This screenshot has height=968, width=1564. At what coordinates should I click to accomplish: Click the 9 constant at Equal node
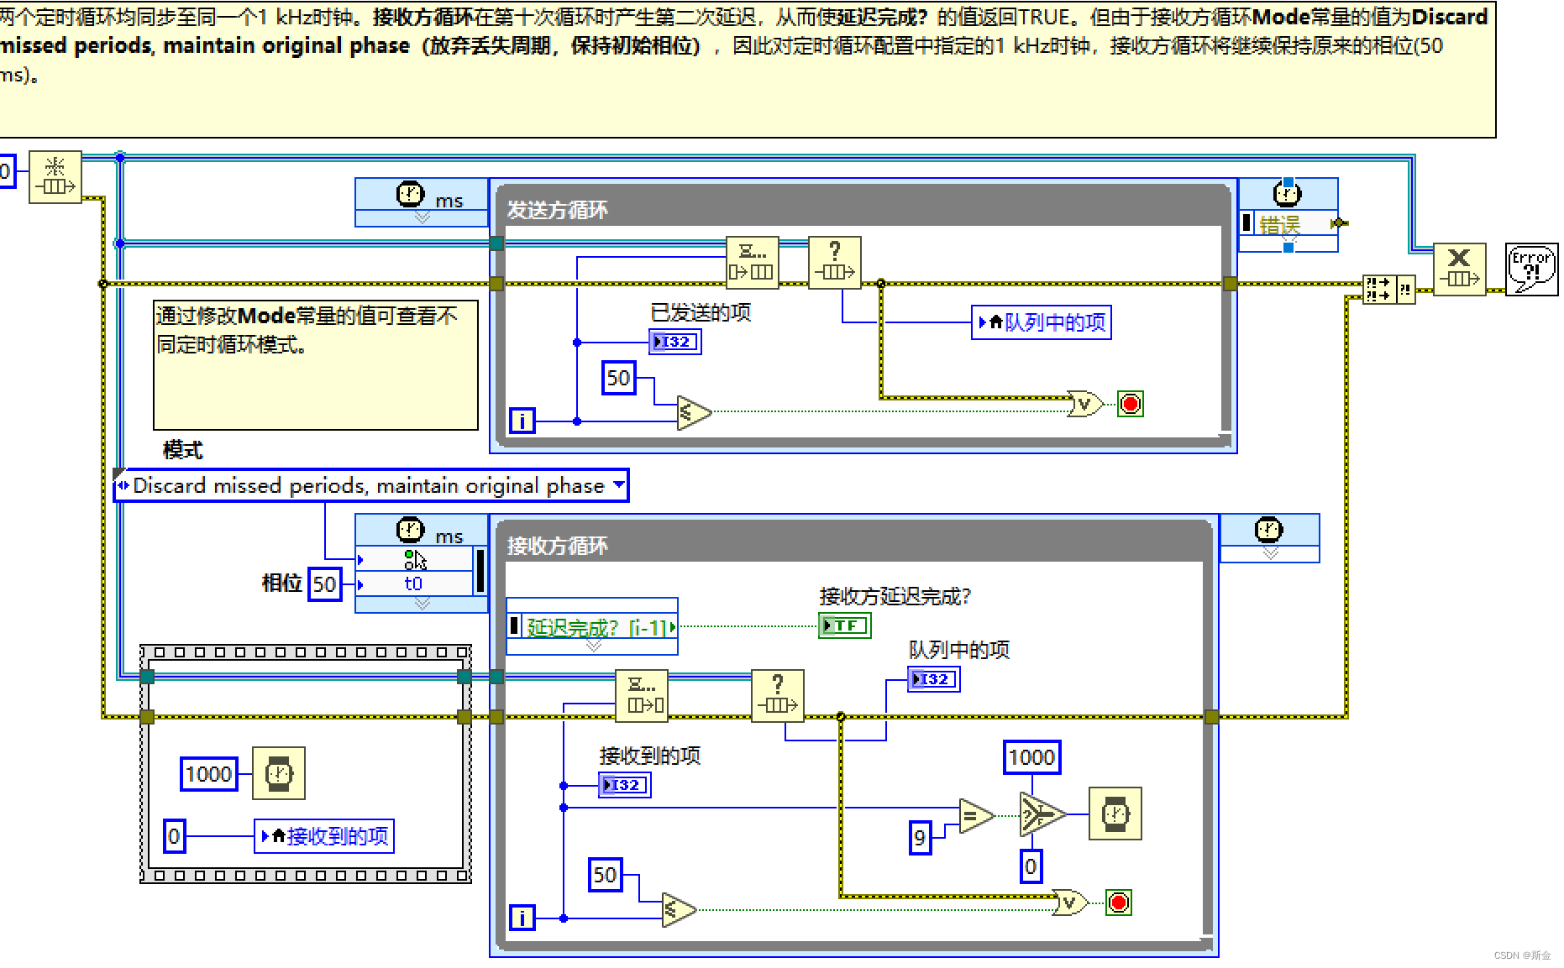[x=921, y=838]
